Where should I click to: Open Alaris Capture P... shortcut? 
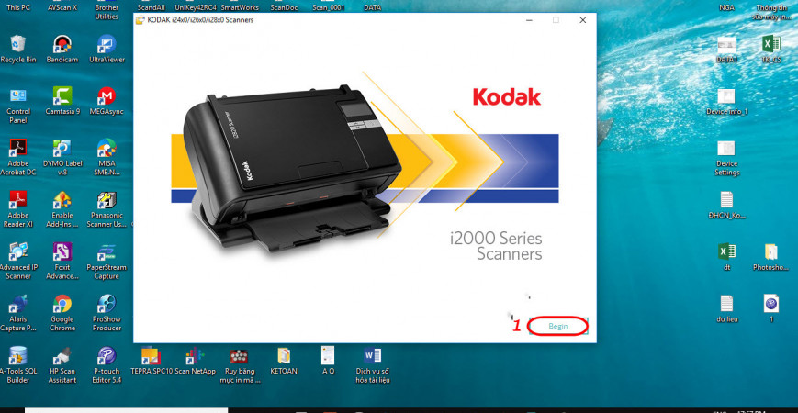(18, 313)
